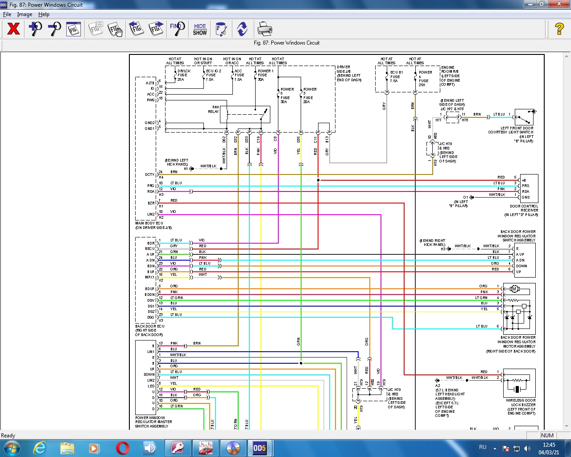The width and height of the screenshot is (571, 457).
Task: Open the Find magnifier tool
Action: tap(177, 29)
